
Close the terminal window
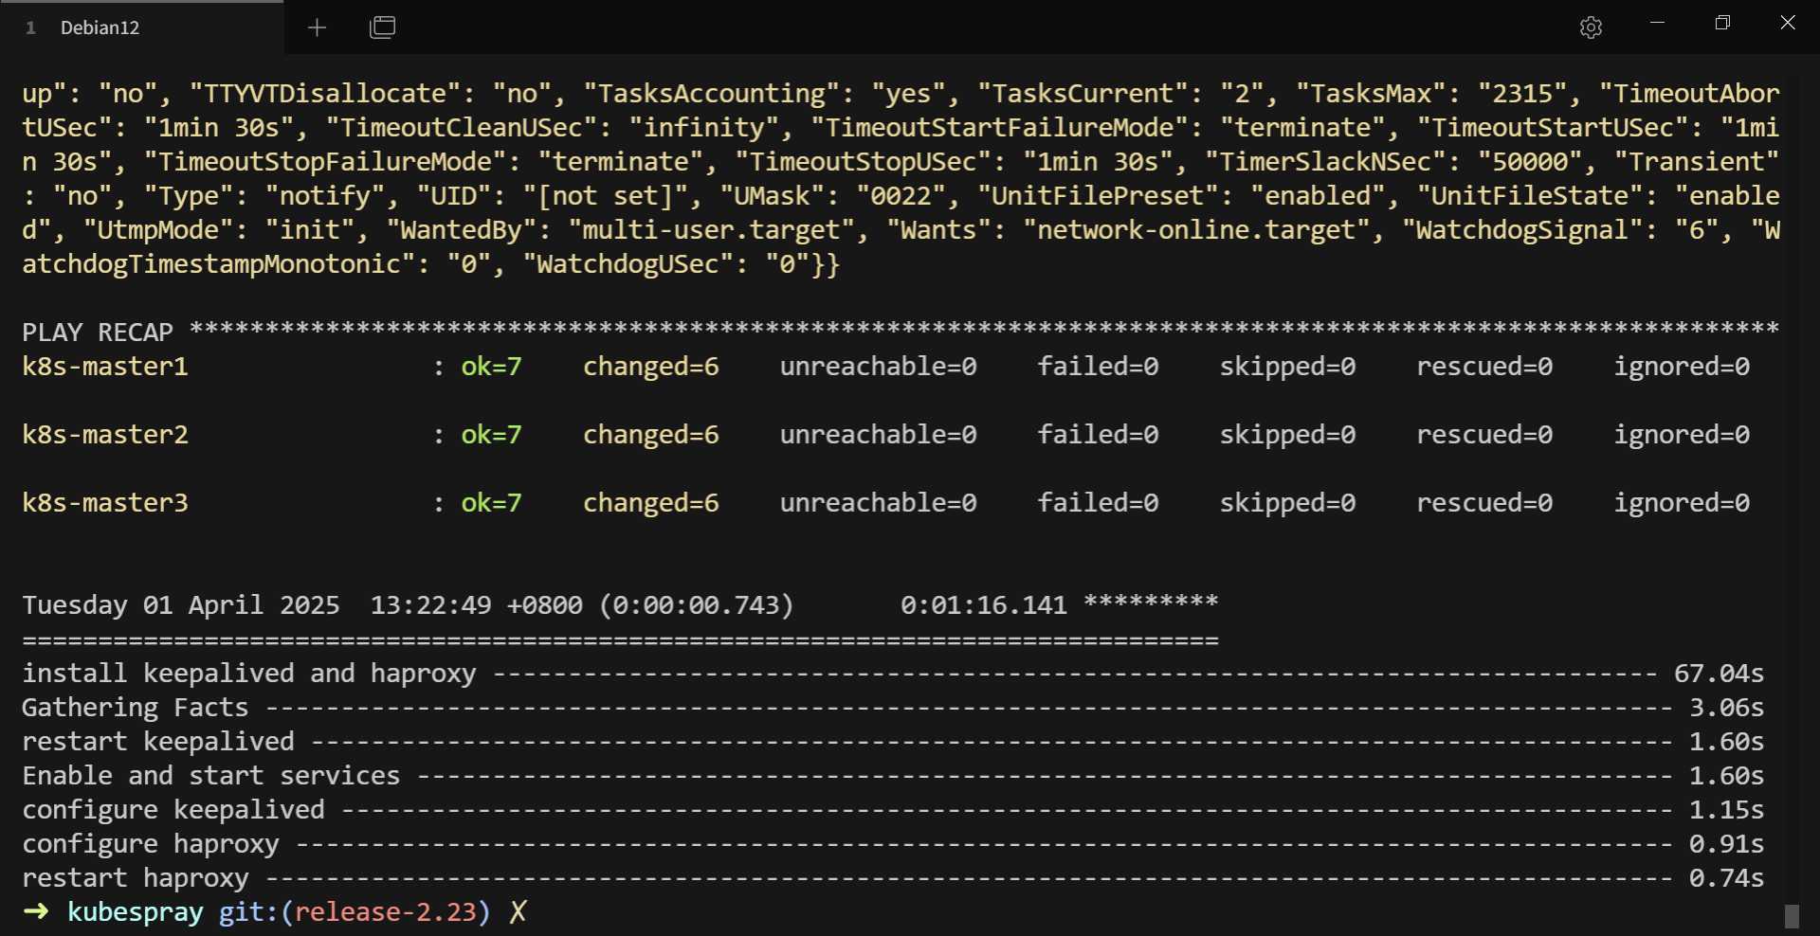click(x=1788, y=23)
